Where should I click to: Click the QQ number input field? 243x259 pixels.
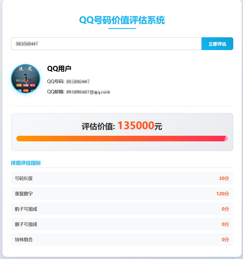point(106,44)
